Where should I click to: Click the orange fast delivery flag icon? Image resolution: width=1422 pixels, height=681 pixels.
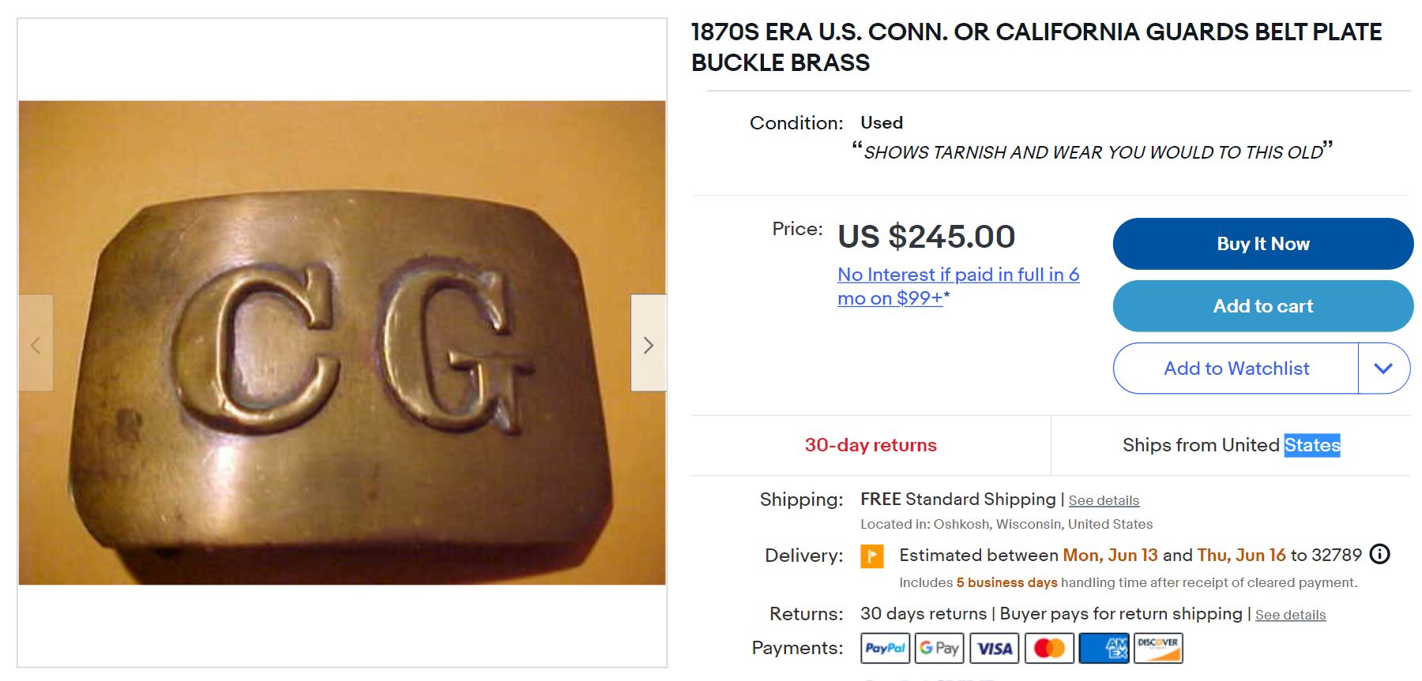click(872, 556)
